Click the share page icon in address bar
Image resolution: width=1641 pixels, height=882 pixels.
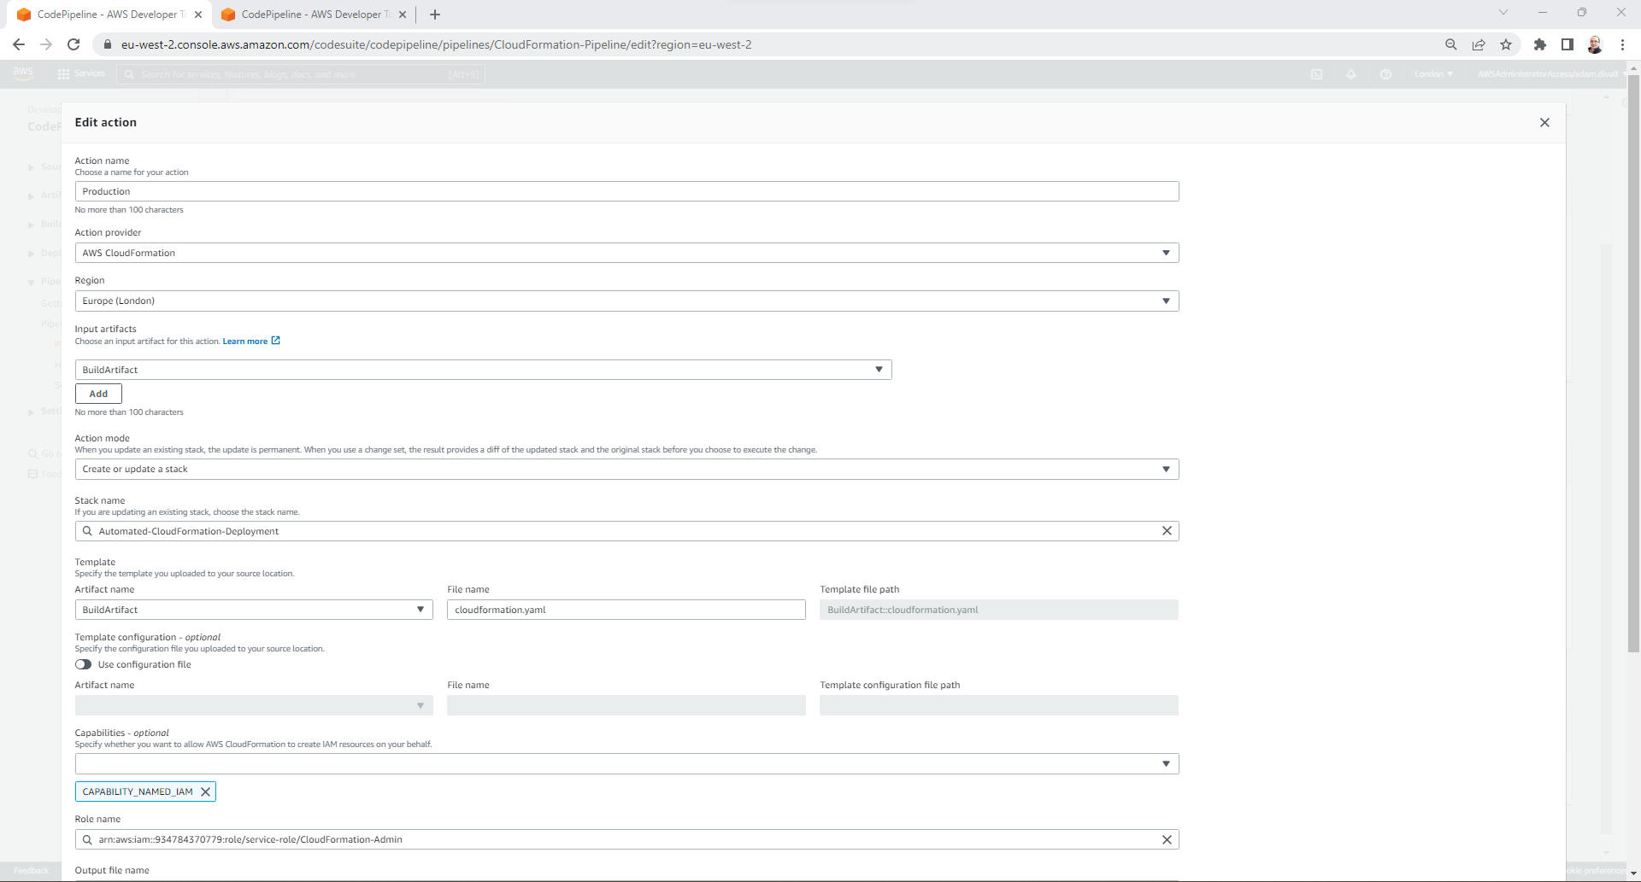[1479, 44]
